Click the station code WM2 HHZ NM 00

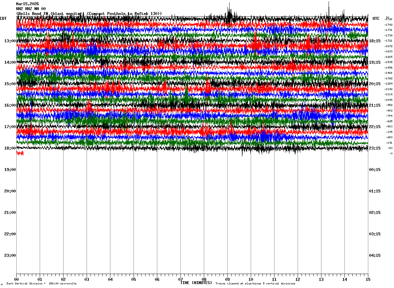(x=31, y=9)
